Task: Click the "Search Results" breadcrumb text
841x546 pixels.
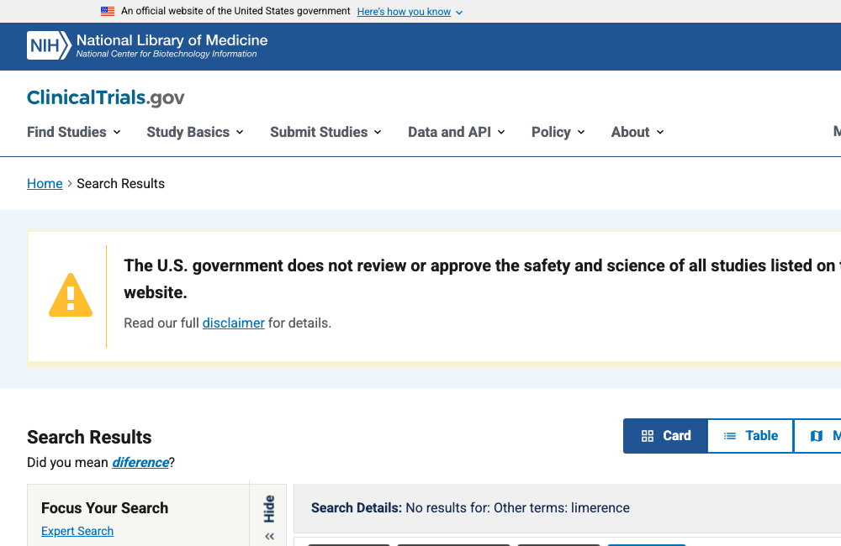Action: 120,184
